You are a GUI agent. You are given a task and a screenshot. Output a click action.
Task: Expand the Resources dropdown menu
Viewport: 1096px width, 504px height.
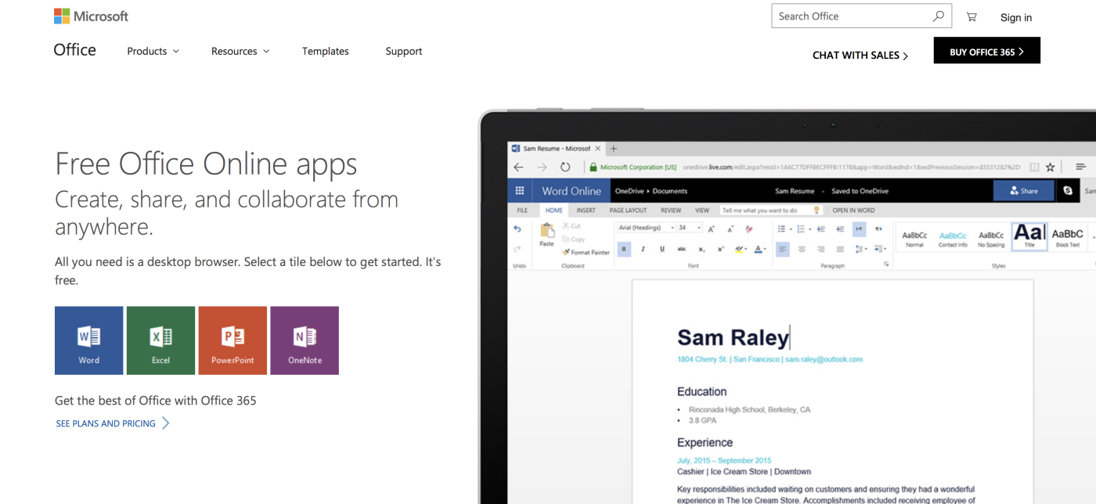pos(240,51)
